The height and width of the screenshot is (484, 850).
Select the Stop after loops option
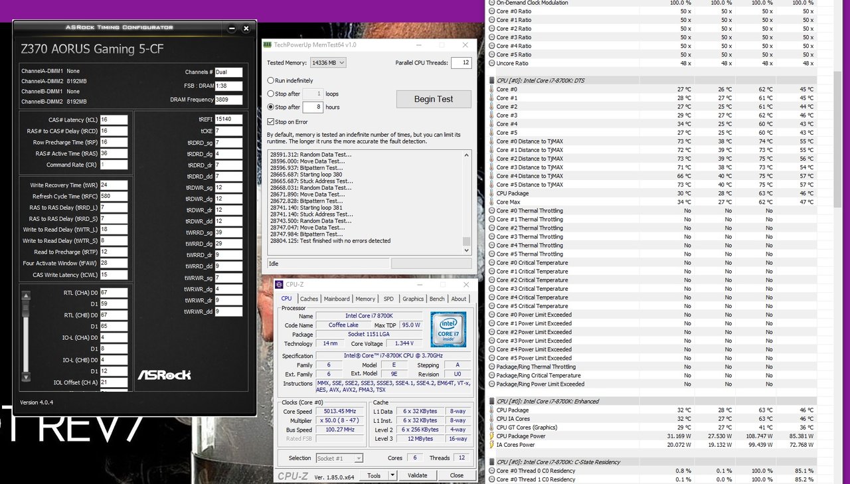(270, 94)
